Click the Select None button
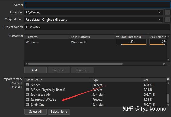171x117 pixels. (59, 112)
